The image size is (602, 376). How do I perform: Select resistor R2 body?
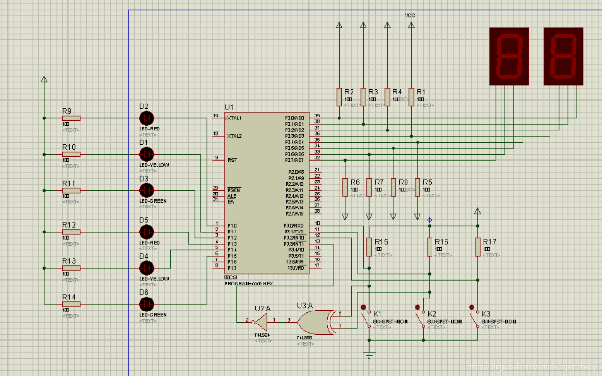(x=339, y=97)
